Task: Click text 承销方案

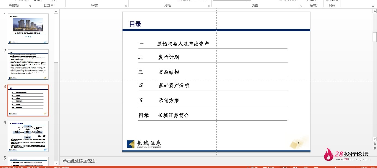Action: coord(169,101)
